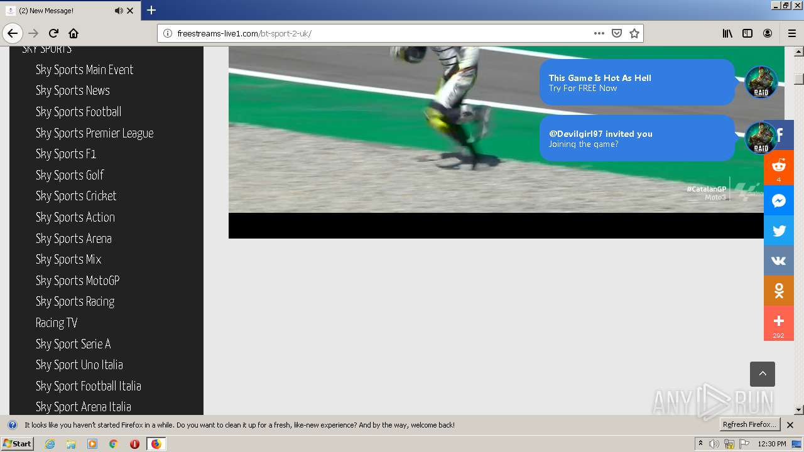This screenshot has height=452, width=804.
Task: Choose Sky Sport Football Italia channel
Action: pos(89,386)
